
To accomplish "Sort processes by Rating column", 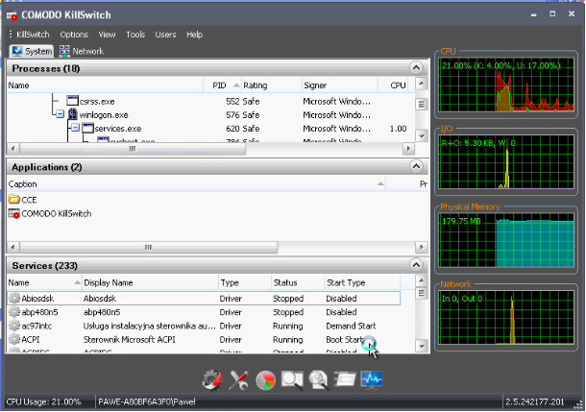I will point(271,85).
